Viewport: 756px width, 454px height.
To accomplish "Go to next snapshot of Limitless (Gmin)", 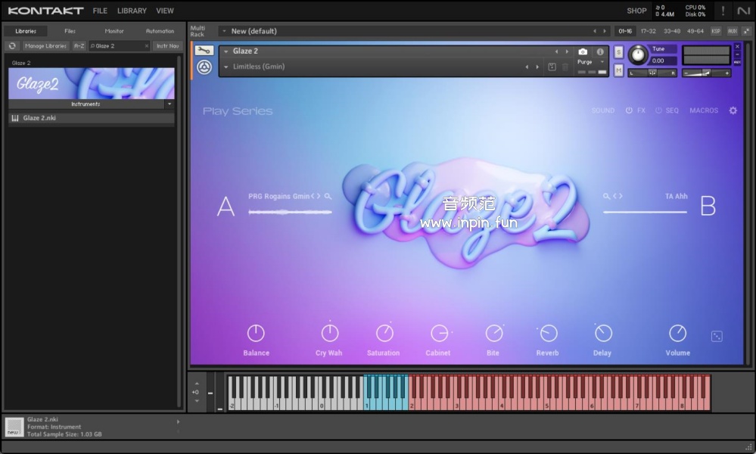I will tap(537, 67).
